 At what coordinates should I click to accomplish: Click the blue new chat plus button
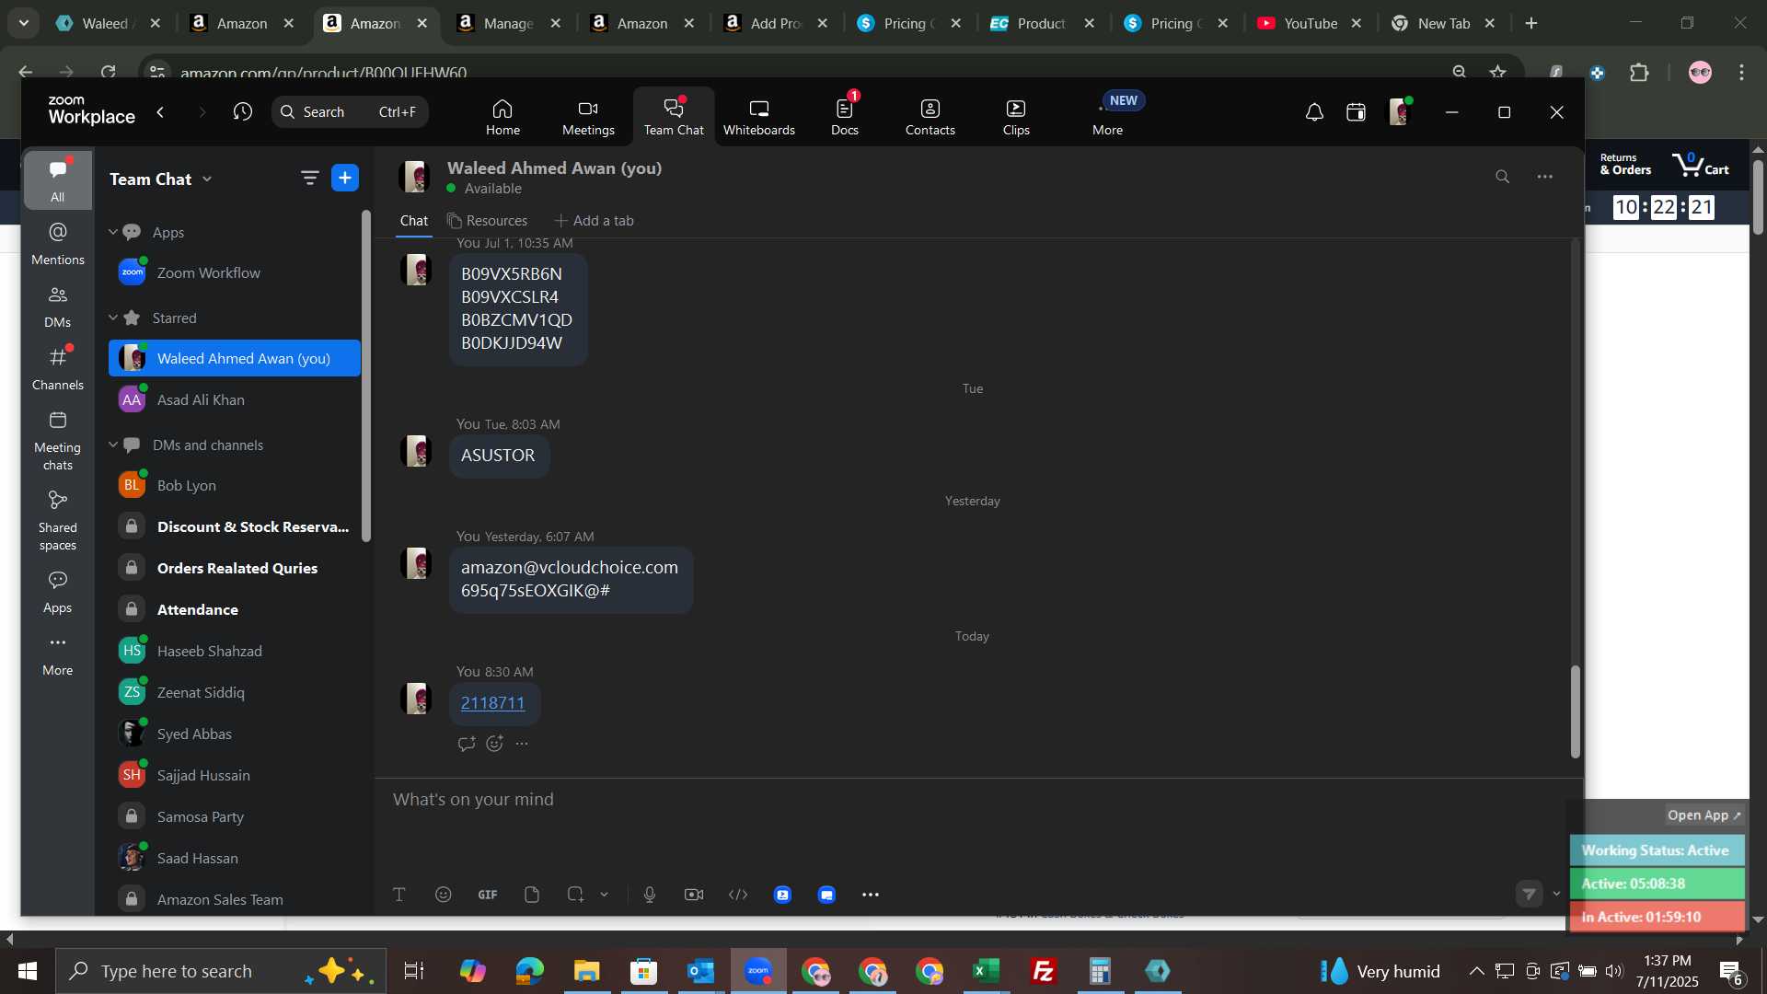point(345,178)
